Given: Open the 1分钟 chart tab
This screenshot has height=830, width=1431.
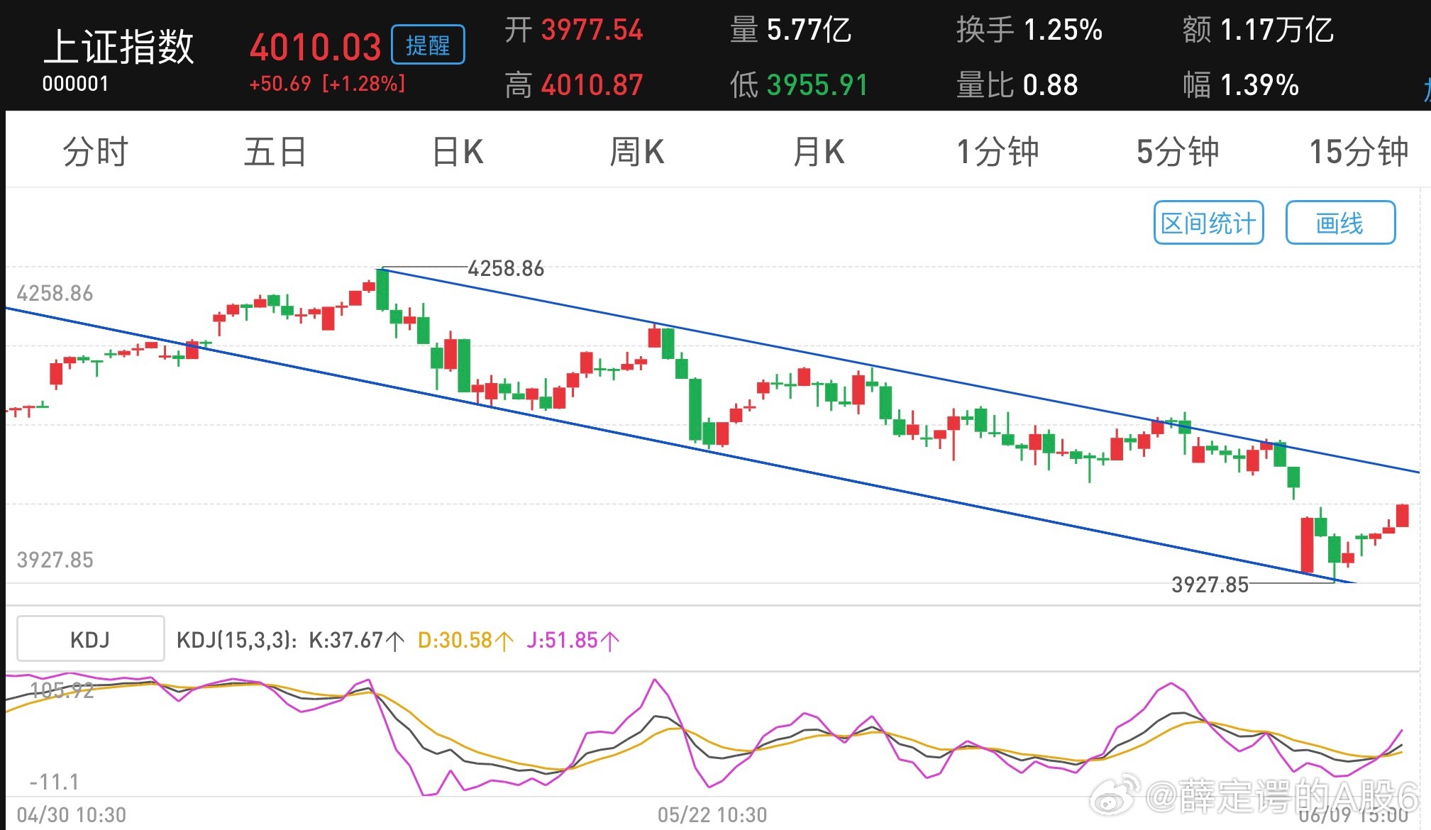Looking at the screenshot, I should 998,152.
